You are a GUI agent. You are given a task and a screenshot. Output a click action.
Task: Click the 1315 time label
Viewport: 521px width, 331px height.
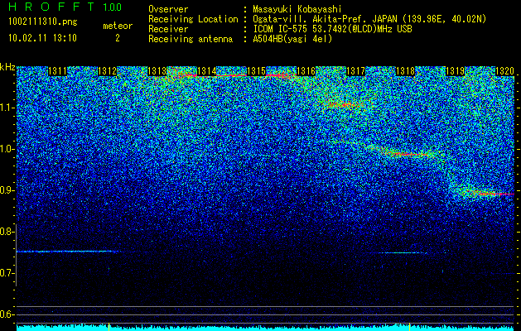pos(257,71)
